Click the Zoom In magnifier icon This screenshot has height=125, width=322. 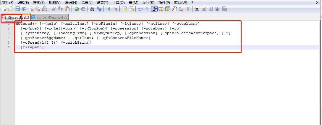[108, 9]
